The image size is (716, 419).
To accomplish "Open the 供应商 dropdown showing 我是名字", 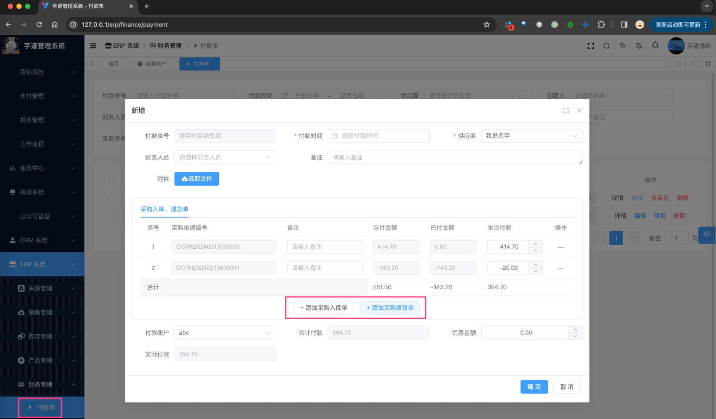I will tap(531, 136).
